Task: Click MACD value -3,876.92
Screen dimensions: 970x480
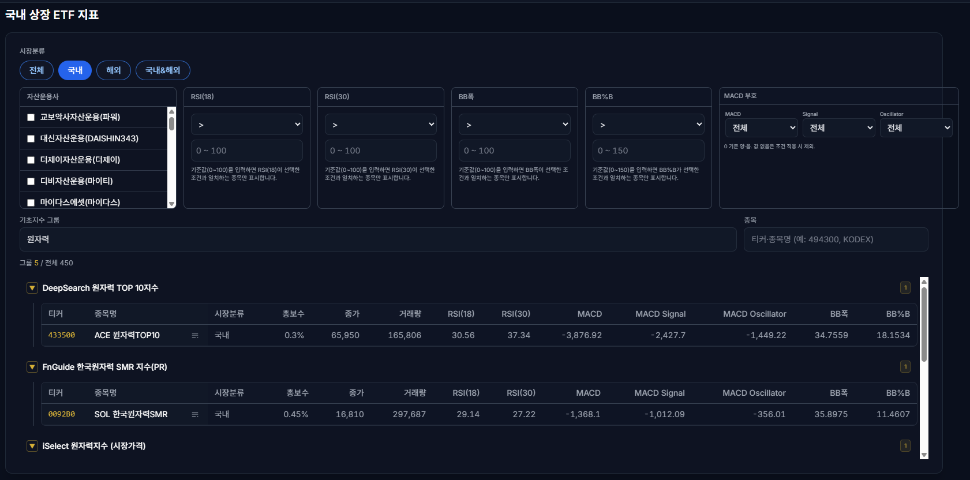Action: click(582, 335)
